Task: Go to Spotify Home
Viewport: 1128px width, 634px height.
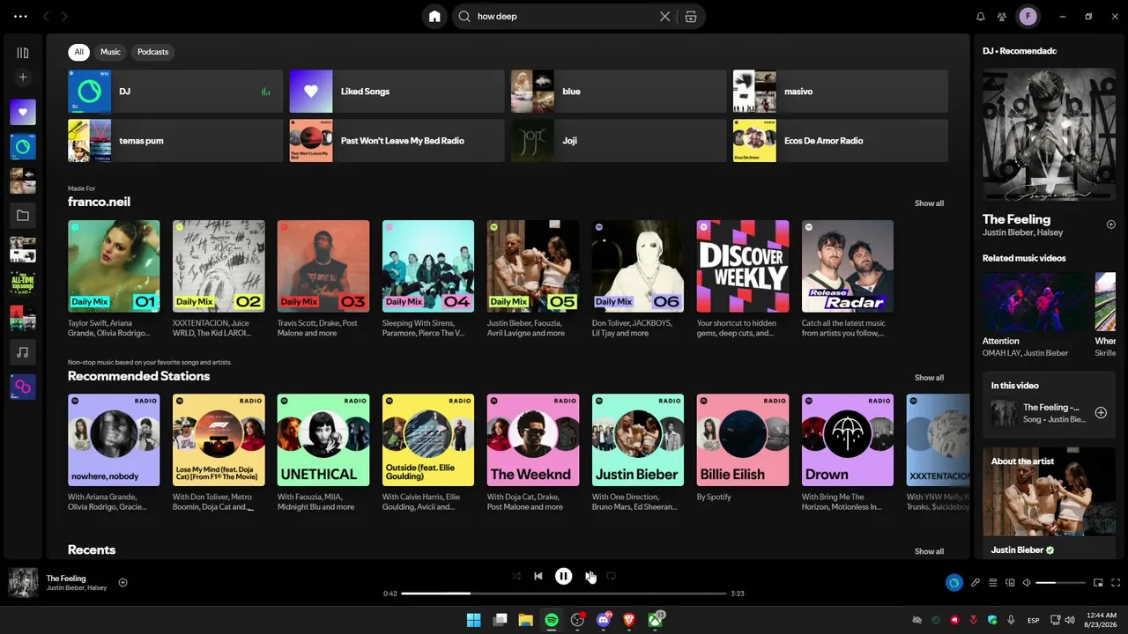Action: [x=434, y=16]
